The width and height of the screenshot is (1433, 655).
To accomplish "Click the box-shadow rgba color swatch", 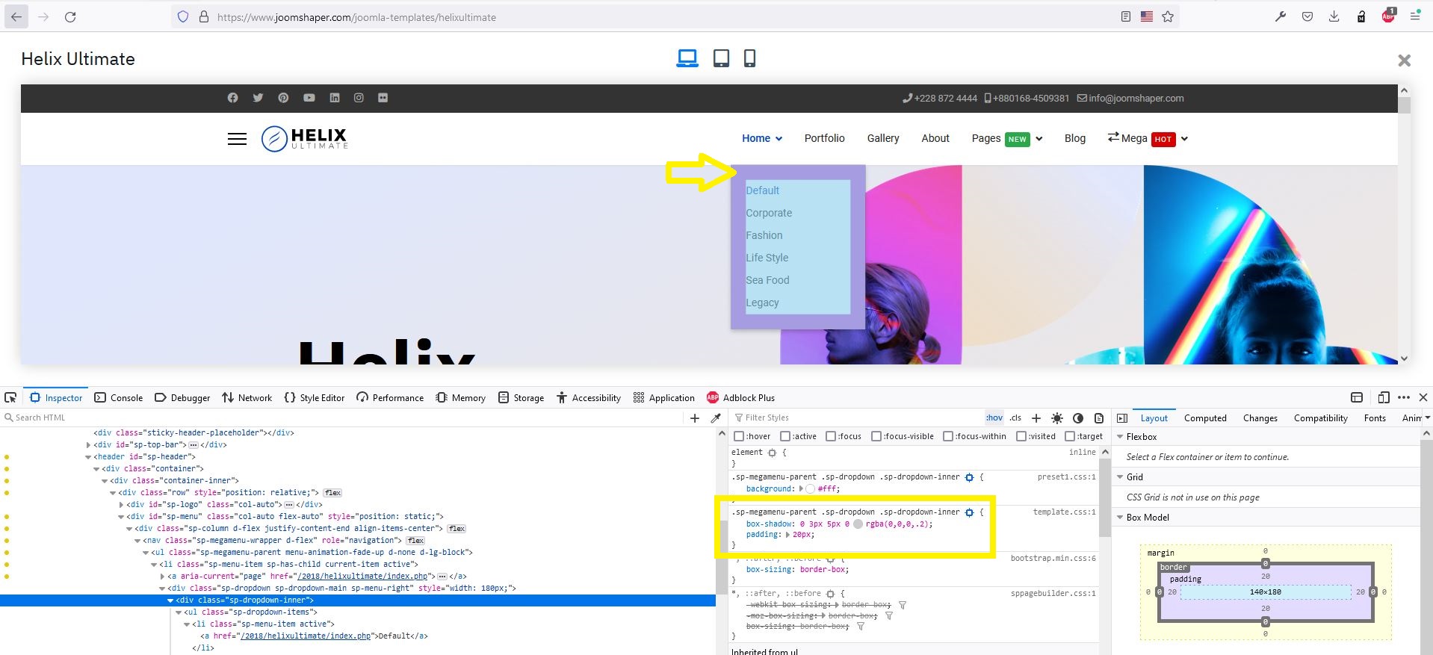I will click(x=858, y=524).
